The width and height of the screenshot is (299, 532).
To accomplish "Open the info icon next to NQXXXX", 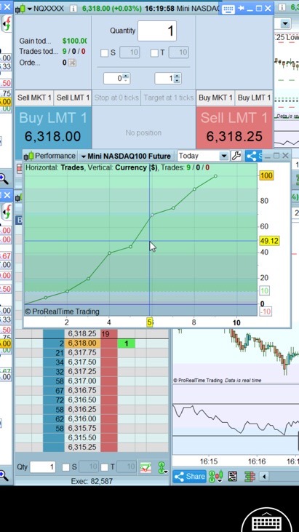I will point(73,9).
